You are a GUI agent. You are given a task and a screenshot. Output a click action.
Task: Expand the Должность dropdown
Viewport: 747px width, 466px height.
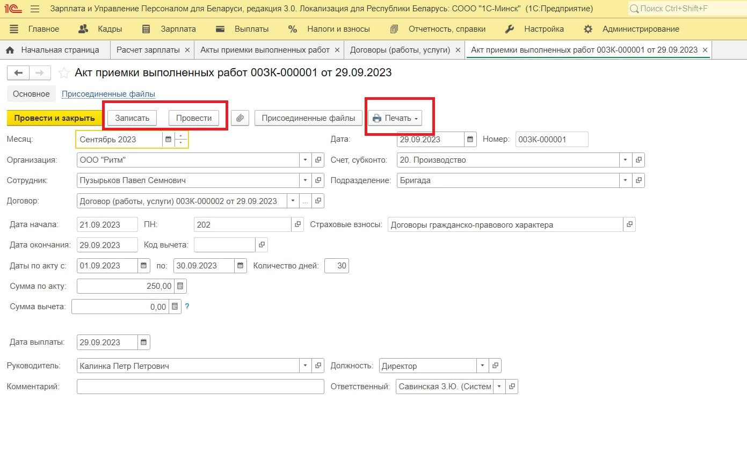482,366
